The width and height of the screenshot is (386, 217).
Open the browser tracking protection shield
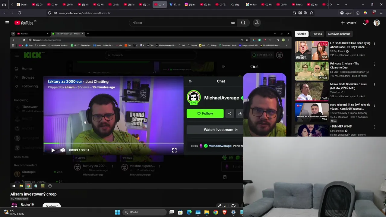coord(49,13)
